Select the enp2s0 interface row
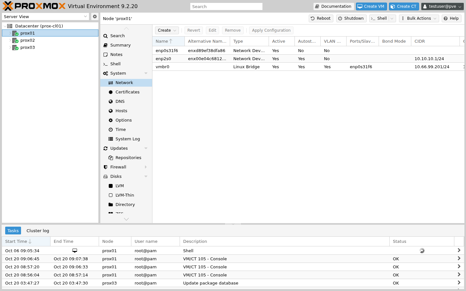 coord(308,59)
